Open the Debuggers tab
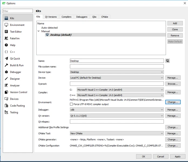This screenshot has width=188, height=162. [82, 17]
